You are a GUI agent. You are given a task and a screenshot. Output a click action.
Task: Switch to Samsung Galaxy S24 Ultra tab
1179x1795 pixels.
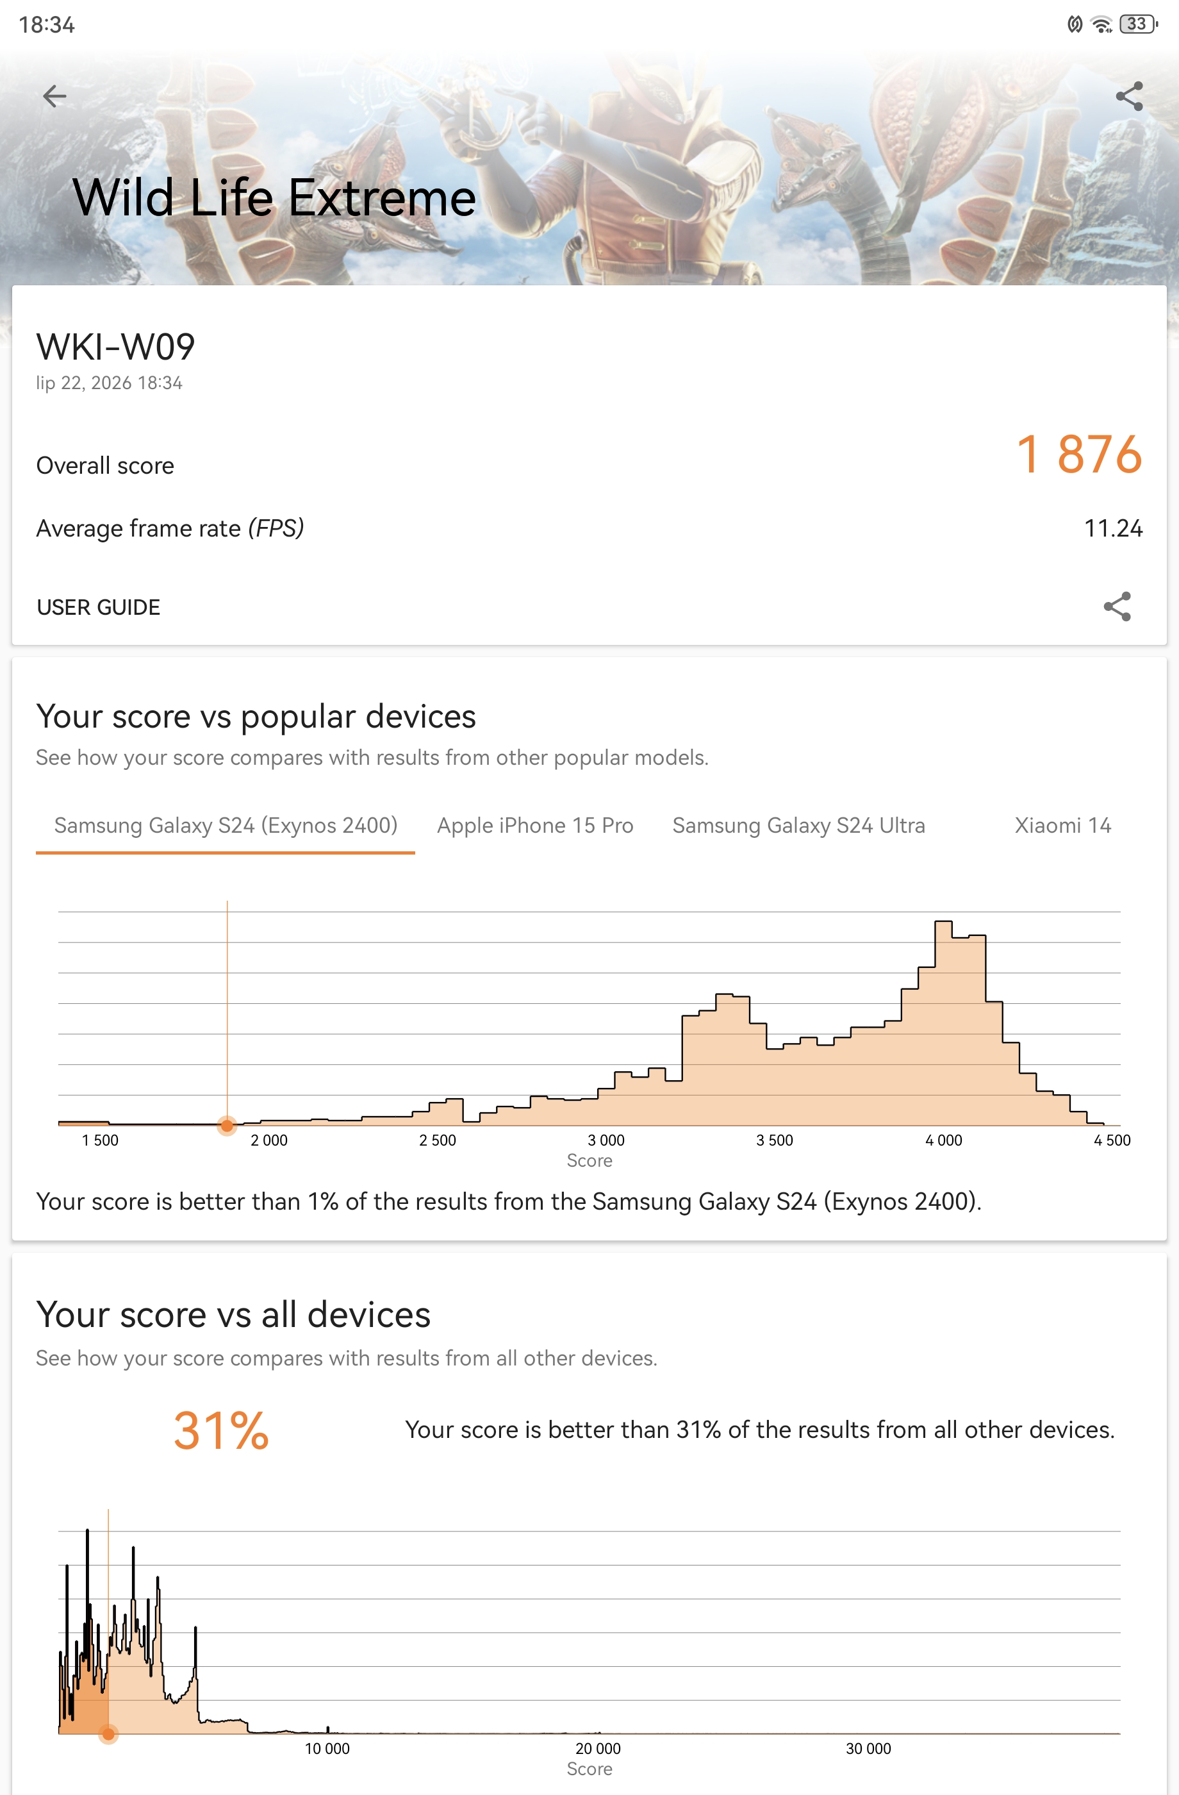tap(799, 826)
